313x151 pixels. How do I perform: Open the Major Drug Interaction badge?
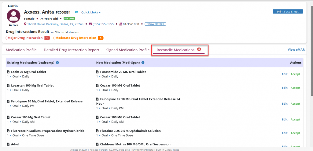(28, 38)
